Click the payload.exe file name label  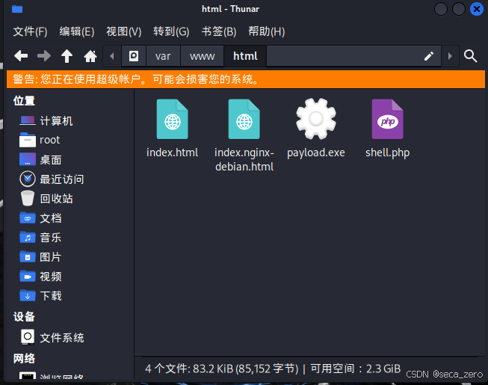tap(316, 153)
